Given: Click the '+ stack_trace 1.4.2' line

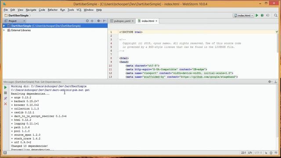Looking at the screenshot, I should tap(25, 139).
